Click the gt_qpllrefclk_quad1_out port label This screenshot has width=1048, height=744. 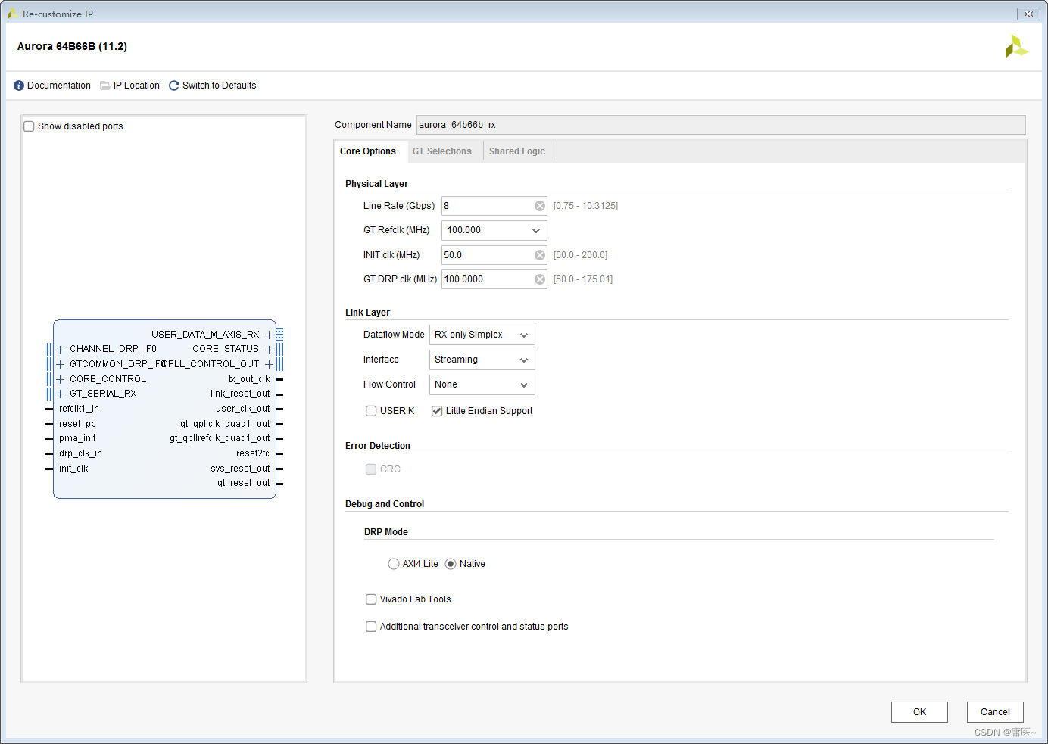click(220, 438)
